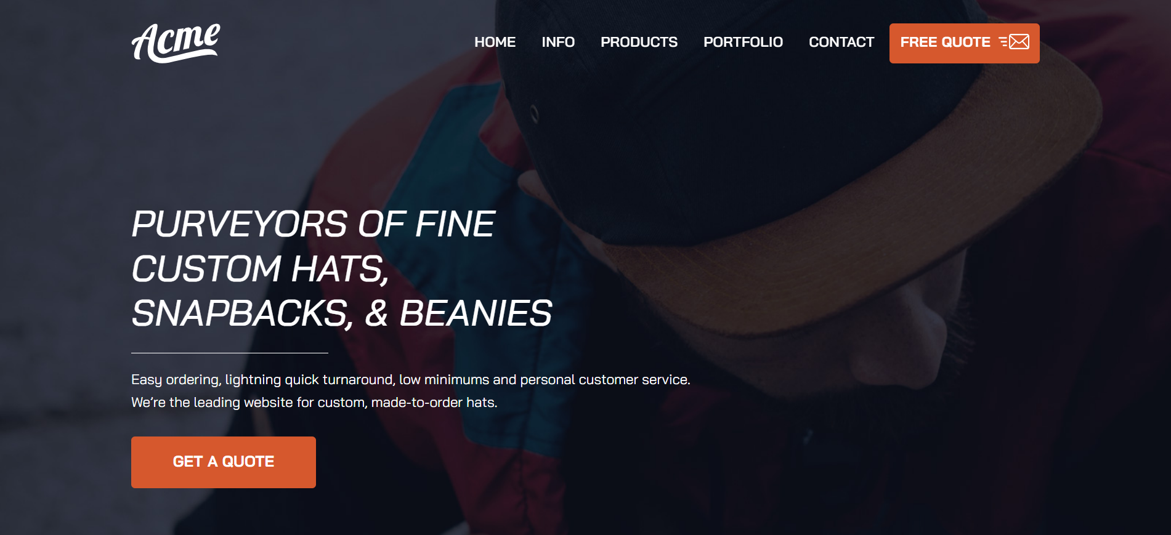Click the 'Easy ordering, lightning quick turnaround' sentence
The width and height of the screenshot is (1171, 535).
pyautogui.click(x=411, y=380)
